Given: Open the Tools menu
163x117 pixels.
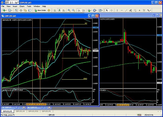Looking at the screenshot, I should click(x=29, y=6).
